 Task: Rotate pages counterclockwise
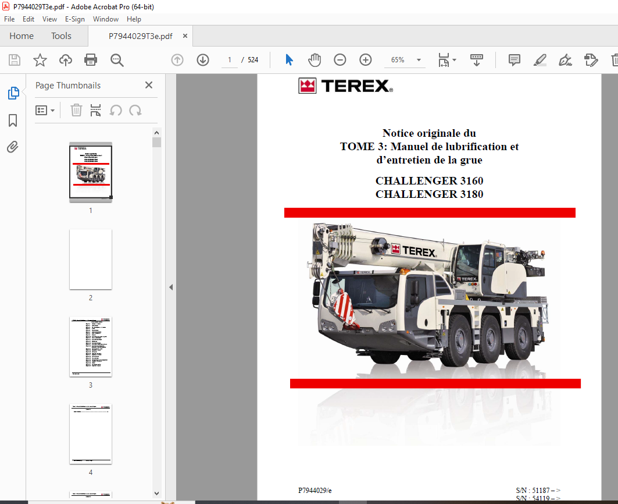tap(116, 111)
